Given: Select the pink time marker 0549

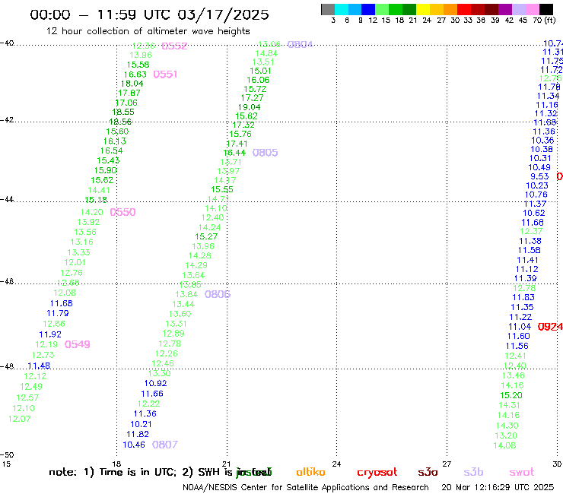Looking at the screenshot, I should coord(77,344).
